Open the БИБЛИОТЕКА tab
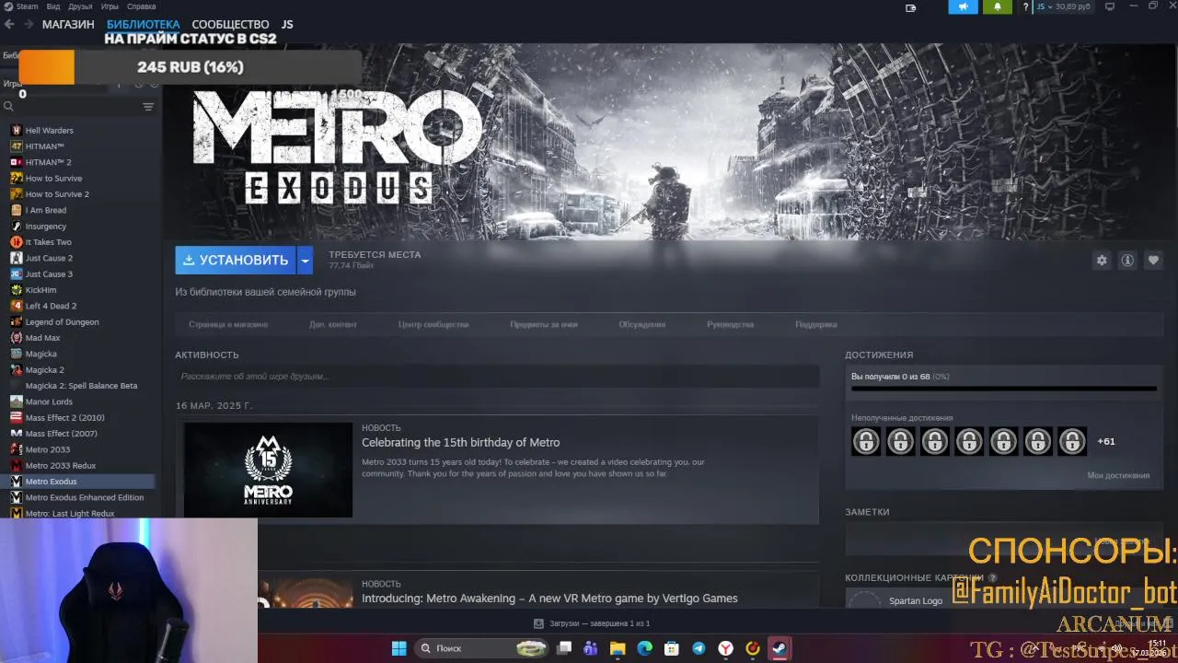Screen dimensions: 1178x663 coord(143,24)
